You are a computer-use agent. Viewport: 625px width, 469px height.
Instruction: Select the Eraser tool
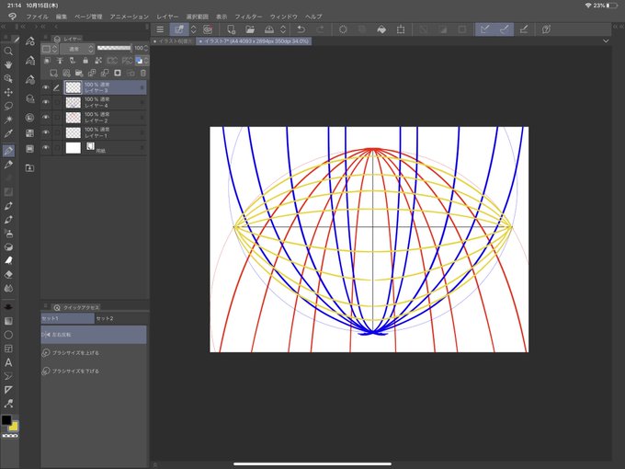[8, 274]
